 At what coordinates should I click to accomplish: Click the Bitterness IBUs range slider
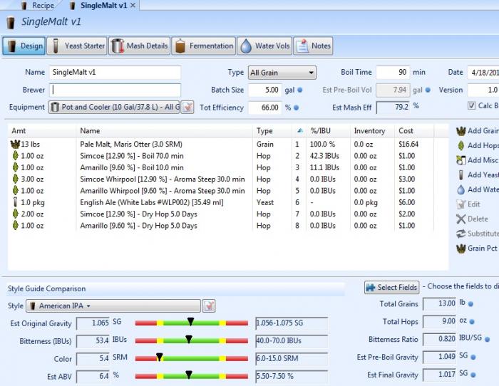(192, 341)
